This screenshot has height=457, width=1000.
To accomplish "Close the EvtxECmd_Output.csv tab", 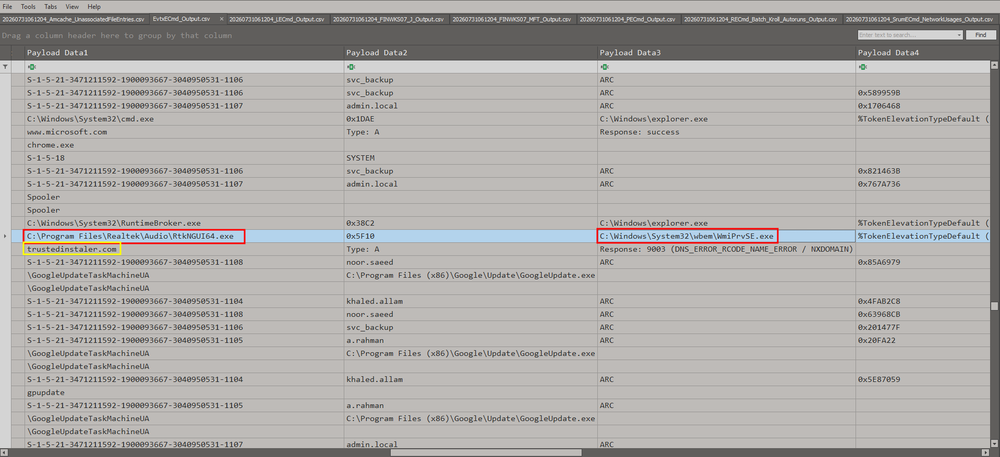I will click(x=222, y=19).
